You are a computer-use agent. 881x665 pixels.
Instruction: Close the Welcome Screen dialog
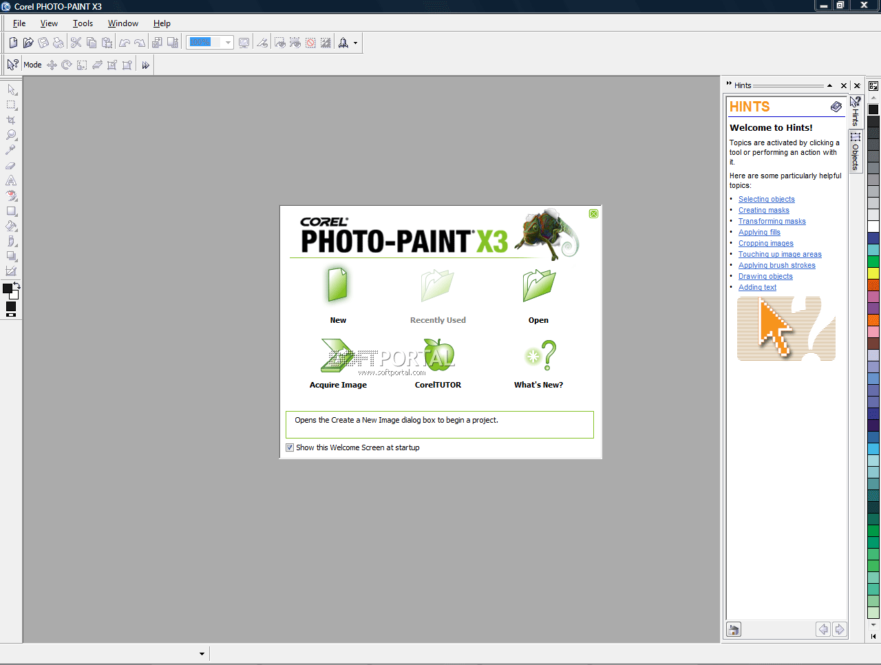pos(593,214)
